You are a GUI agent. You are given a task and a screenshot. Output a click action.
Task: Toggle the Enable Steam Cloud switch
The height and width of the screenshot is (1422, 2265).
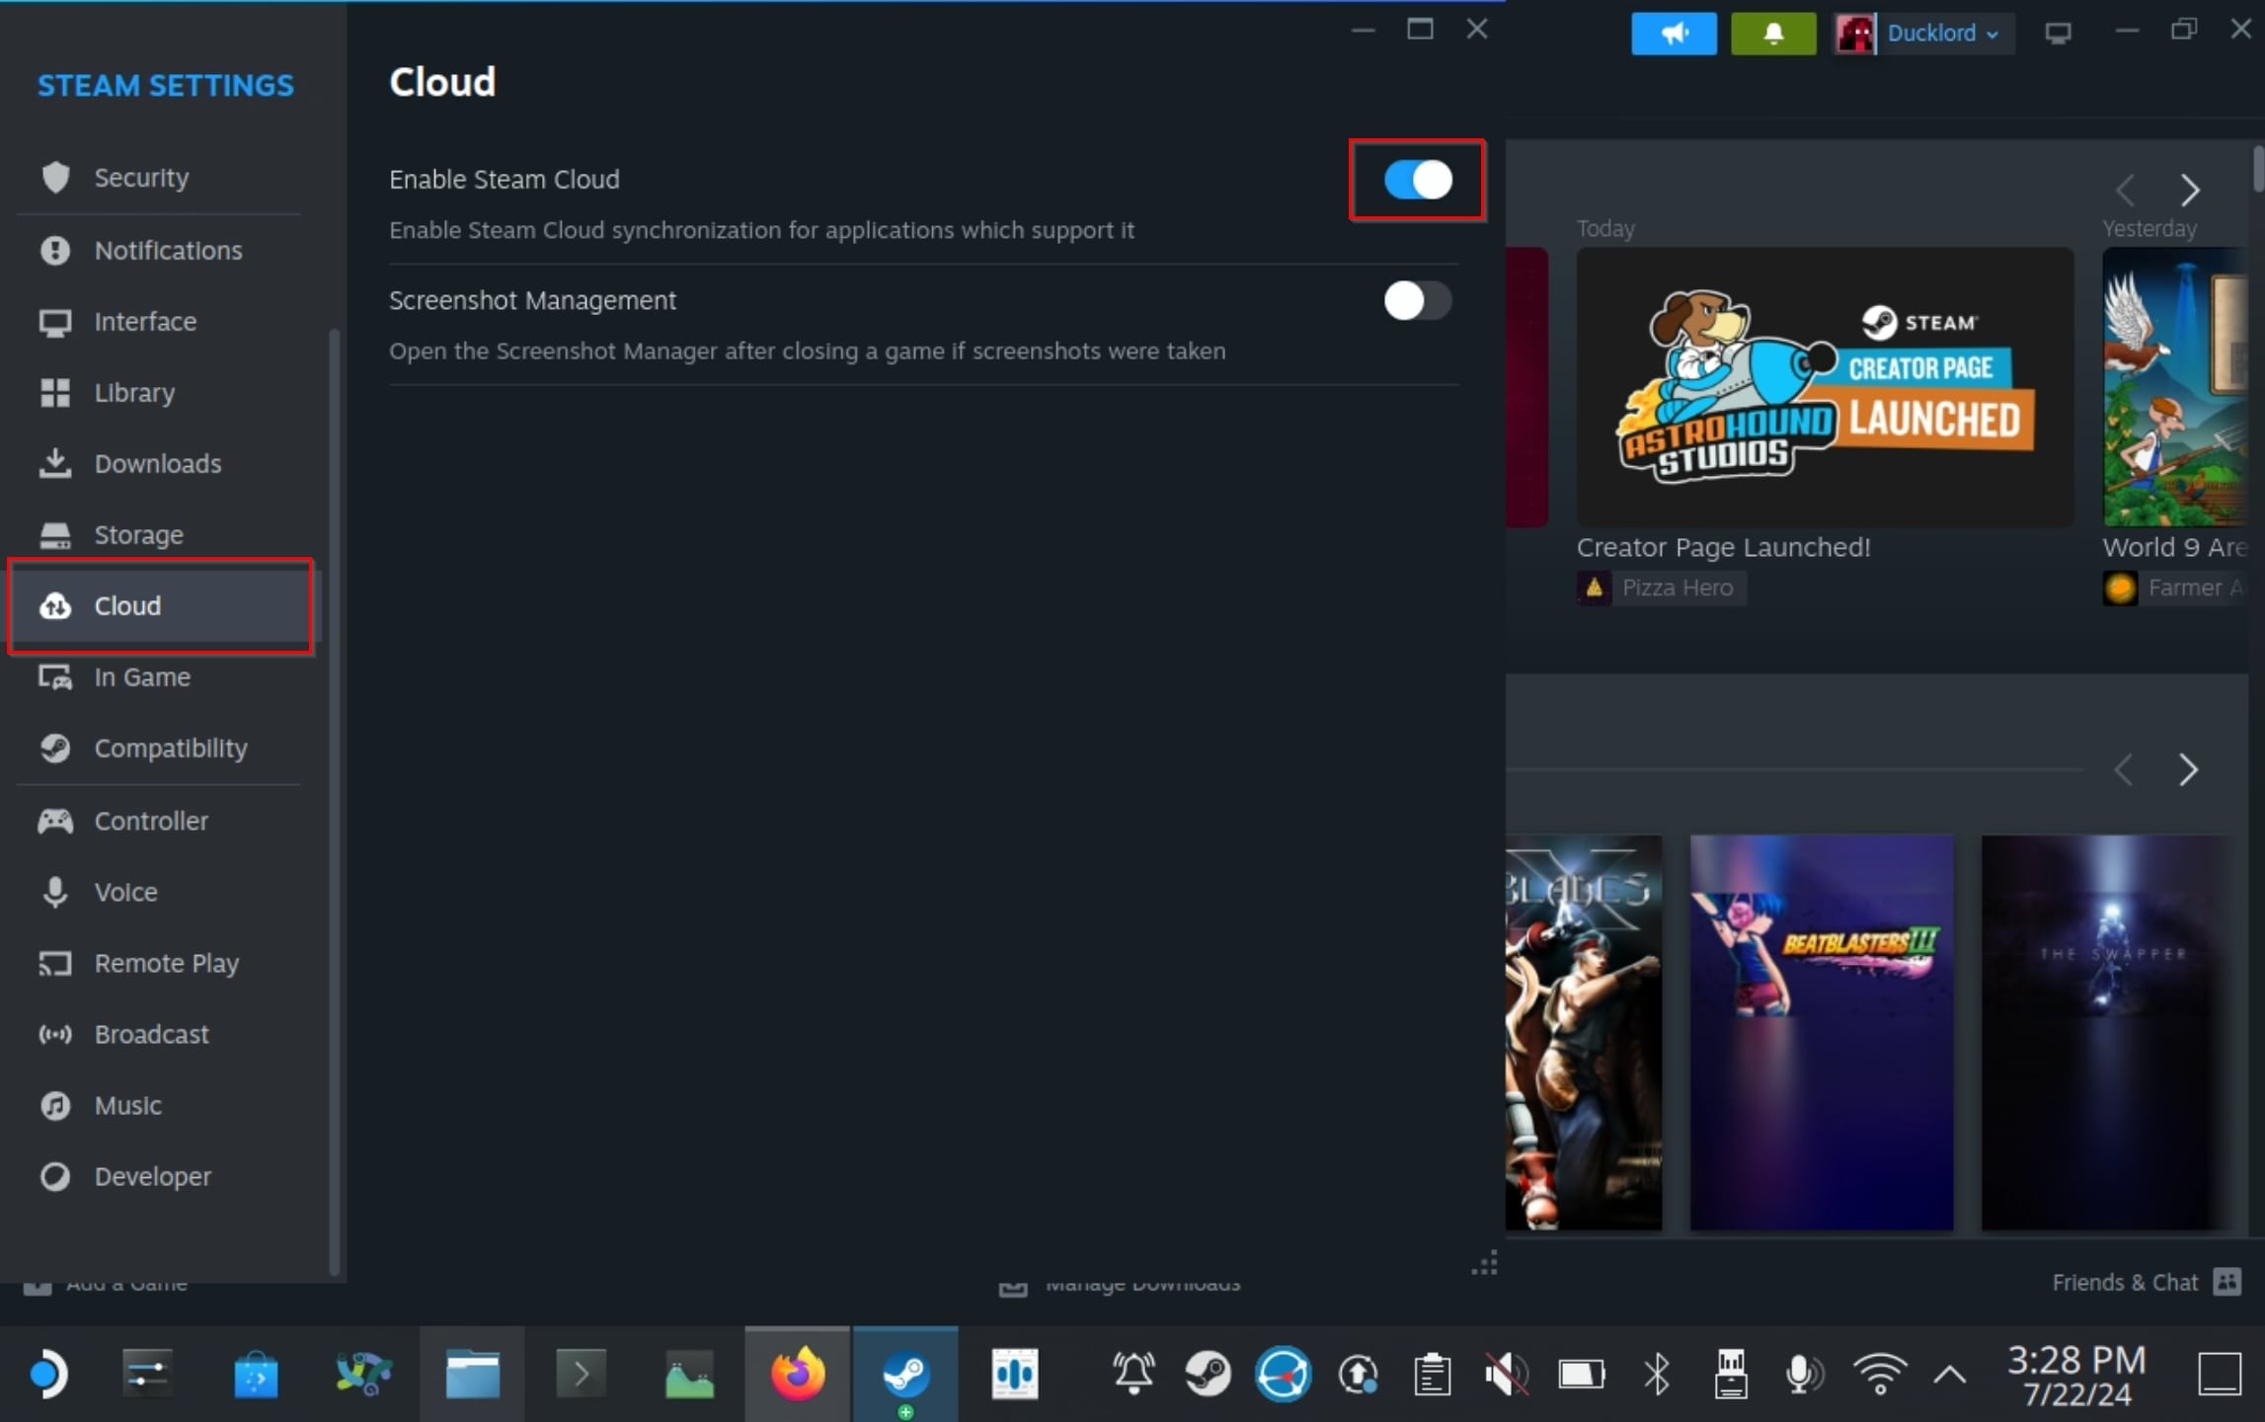[1417, 180]
